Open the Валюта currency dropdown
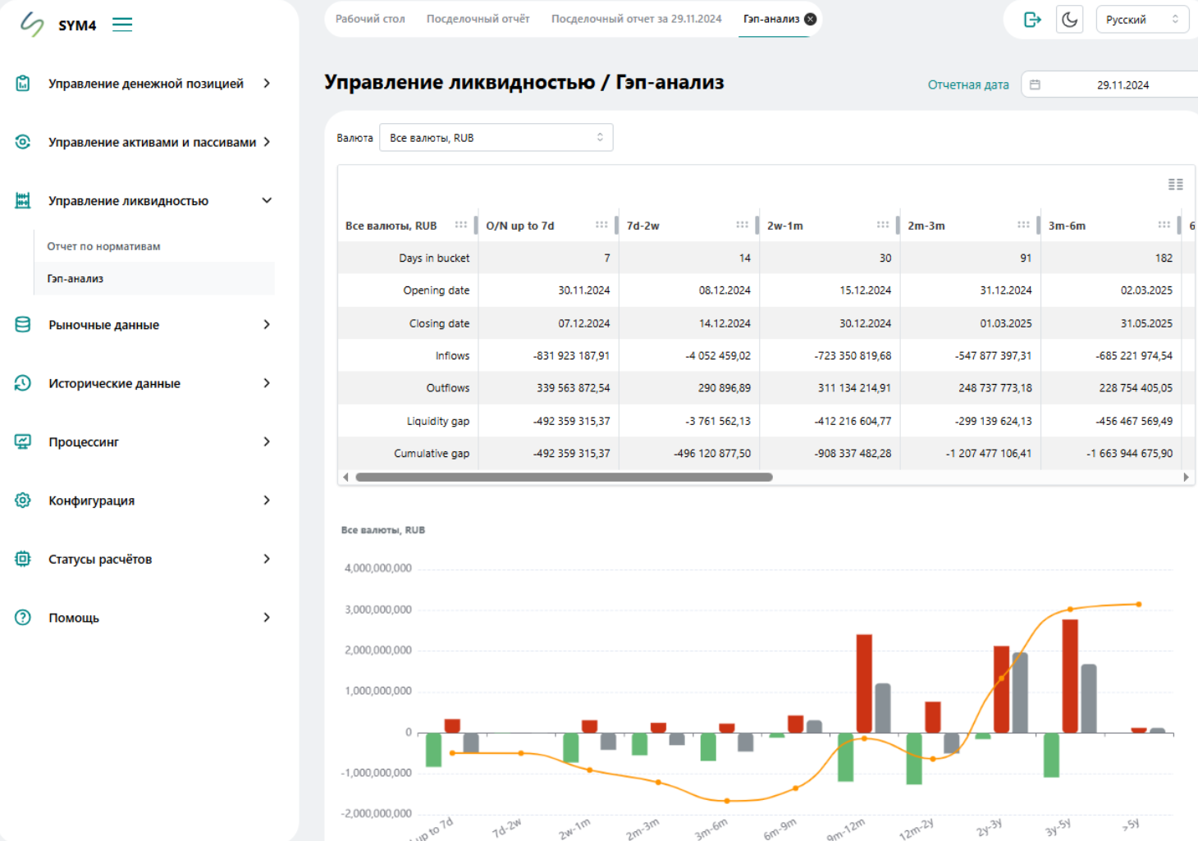This screenshot has height=841, width=1198. (496, 138)
